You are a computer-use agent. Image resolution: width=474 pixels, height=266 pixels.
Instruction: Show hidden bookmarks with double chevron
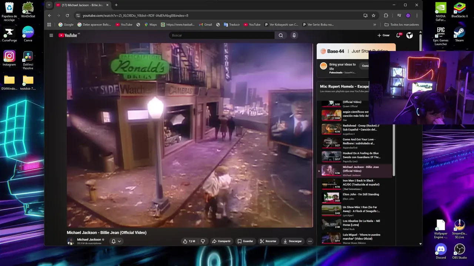(x=375, y=25)
